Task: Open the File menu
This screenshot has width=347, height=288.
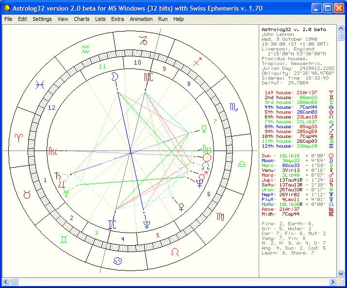Action: pyautogui.click(x=8, y=19)
